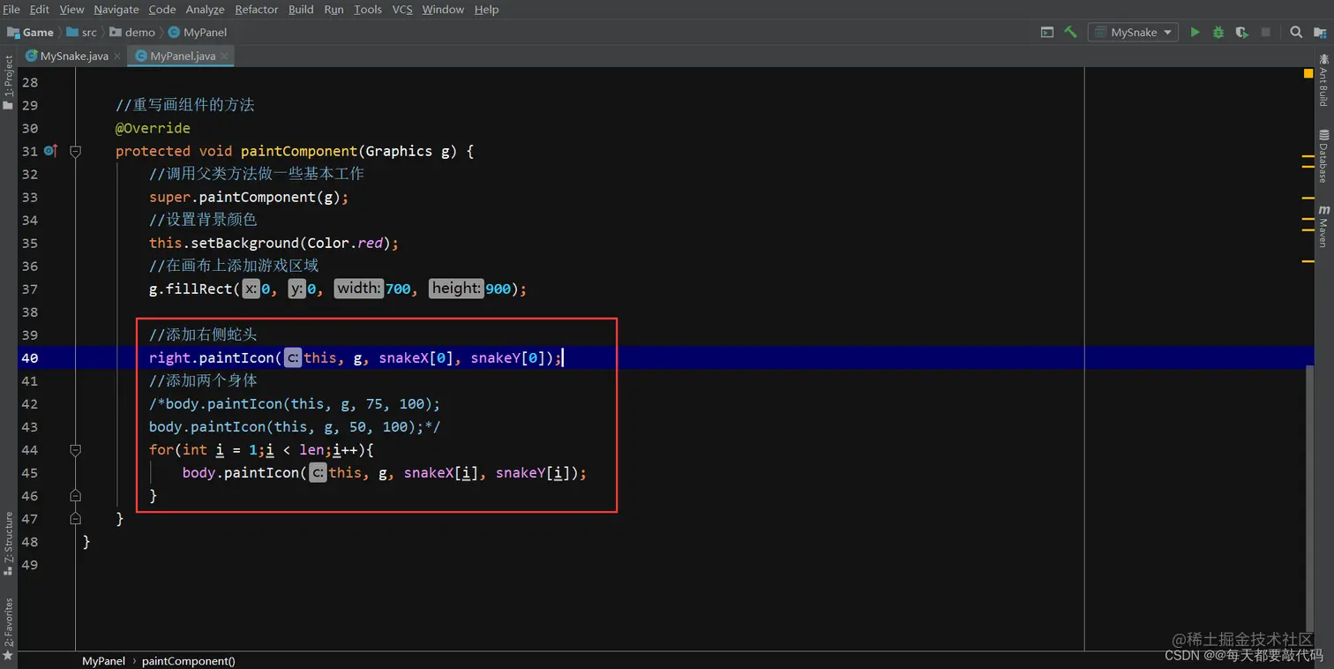This screenshot has height=669, width=1334.
Task: Open the View menu
Action: click(x=71, y=10)
